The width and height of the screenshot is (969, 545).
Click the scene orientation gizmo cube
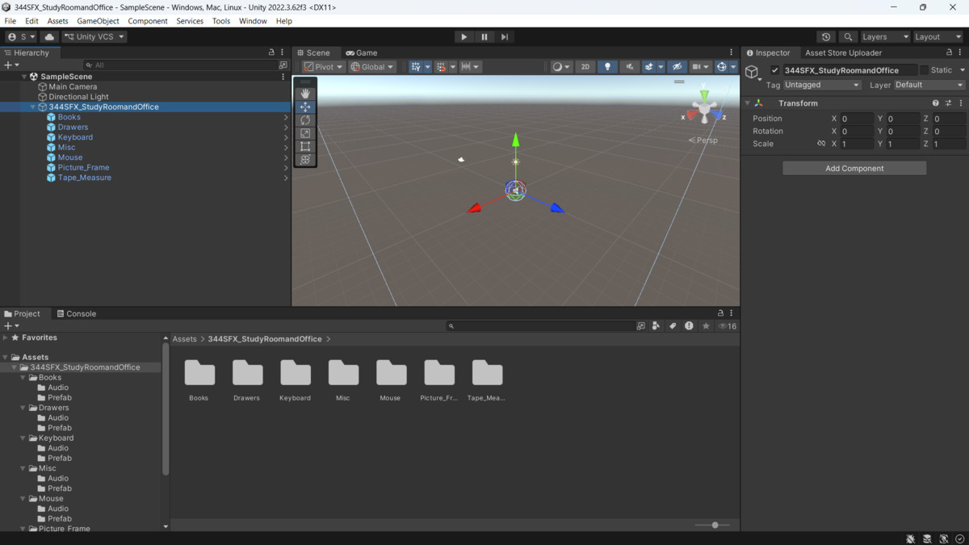click(704, 107)
